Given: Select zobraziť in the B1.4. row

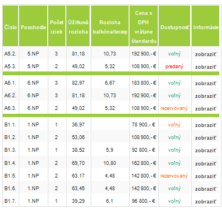Looking at the screenshot, I should (206, 164).
